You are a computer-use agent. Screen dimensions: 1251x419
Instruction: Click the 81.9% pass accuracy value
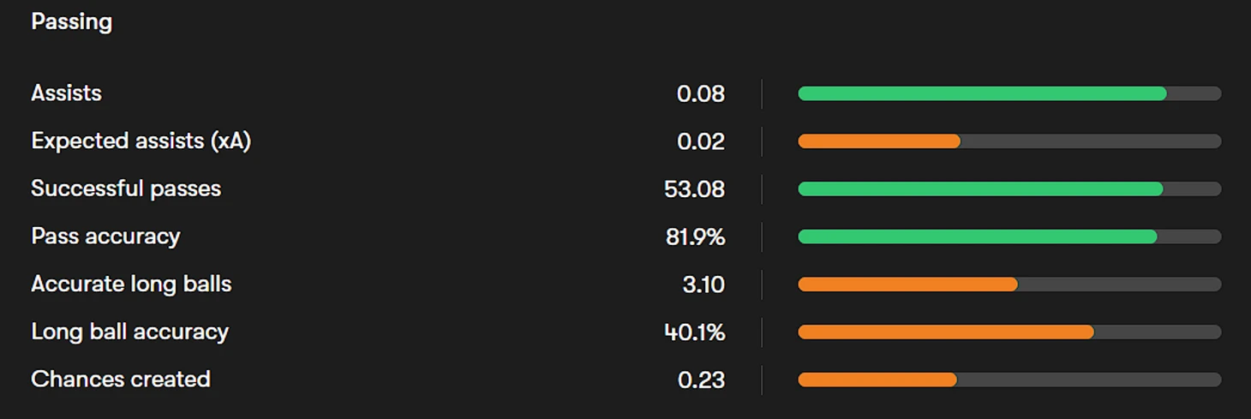click(696, 236)
